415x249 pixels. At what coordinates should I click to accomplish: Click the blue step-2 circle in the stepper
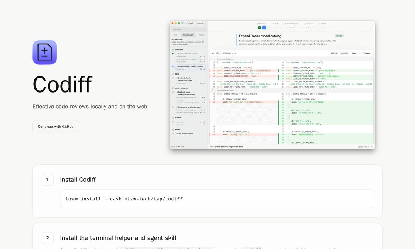pos(264,27)
